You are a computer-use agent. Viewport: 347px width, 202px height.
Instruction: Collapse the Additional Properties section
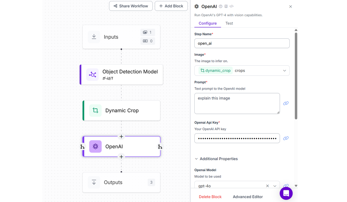(x=196, y=159)
